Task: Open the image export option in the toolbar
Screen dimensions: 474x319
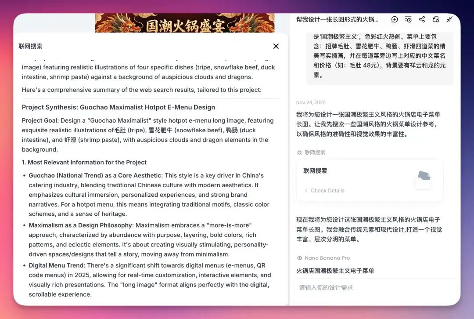Action: [x=435, y=19]
